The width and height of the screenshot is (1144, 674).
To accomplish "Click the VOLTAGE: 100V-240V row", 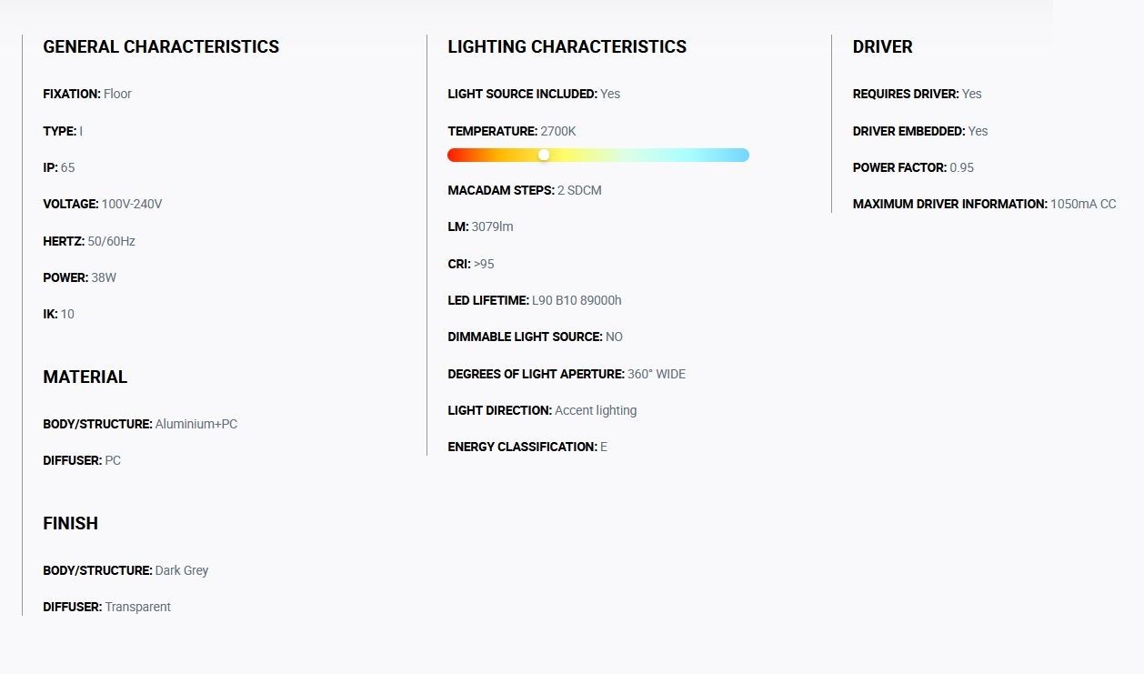I will point(103,204).
